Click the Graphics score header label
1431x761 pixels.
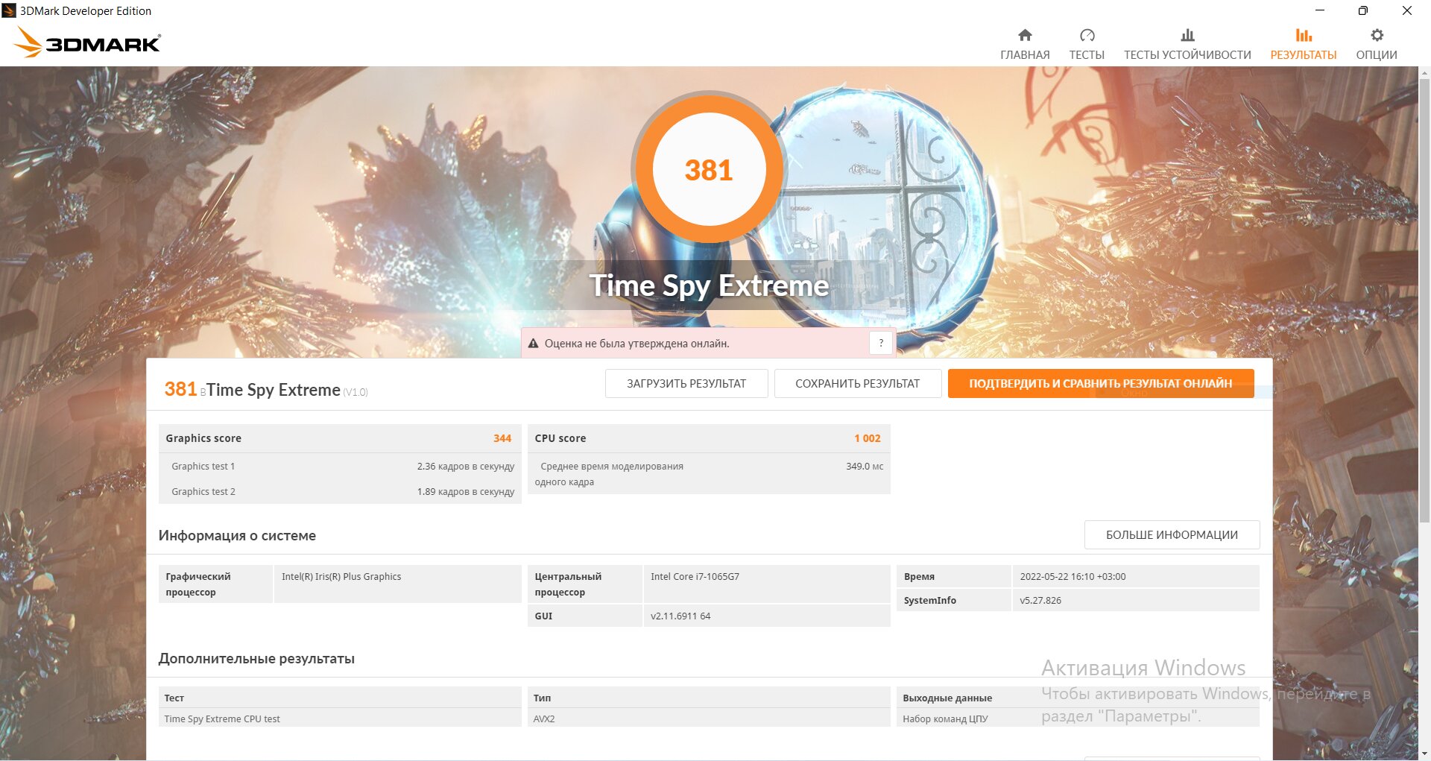tap(203, 438)
